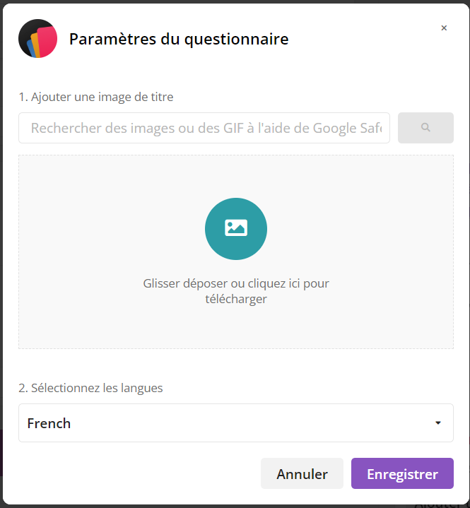This screenshot has width=470, height=508.
Task: Close the Paramètres du questionnaire dialog
Action: (x=444, y=28)
